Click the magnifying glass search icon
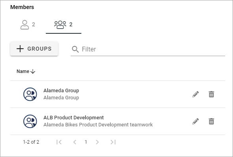The width and height of the screenshot is (233, 157). tap(75, 49)
